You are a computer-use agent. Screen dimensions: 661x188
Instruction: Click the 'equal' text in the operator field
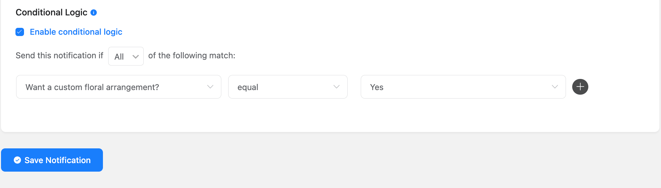[248, 87]
